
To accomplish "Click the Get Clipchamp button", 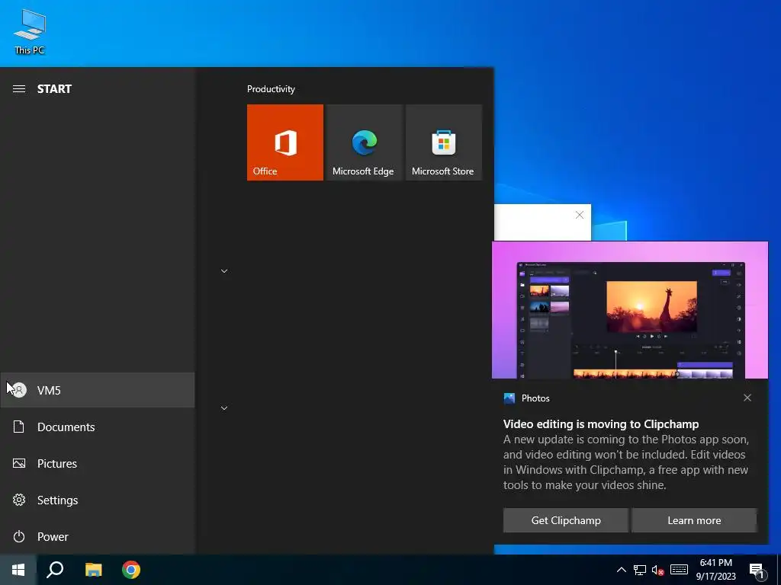I will (566, 520).
